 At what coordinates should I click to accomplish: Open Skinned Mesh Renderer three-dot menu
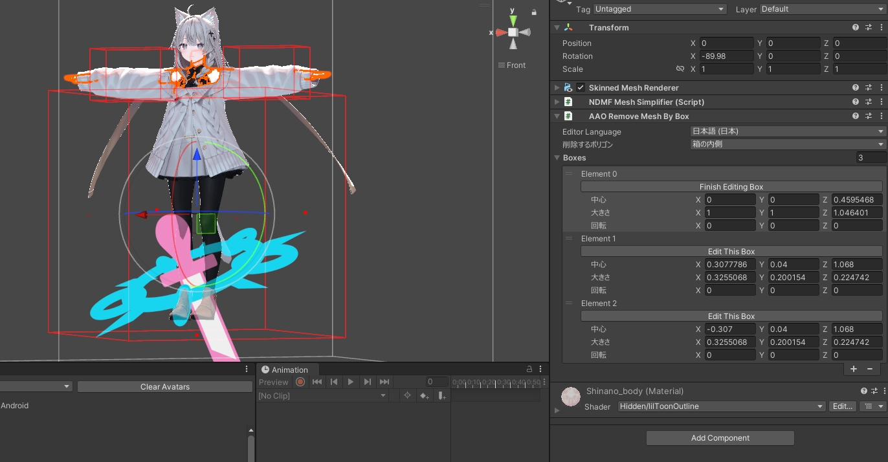point(880,87)
